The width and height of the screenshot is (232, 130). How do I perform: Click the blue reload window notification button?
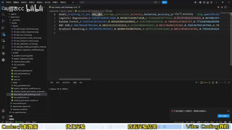(x=223, y=116)
